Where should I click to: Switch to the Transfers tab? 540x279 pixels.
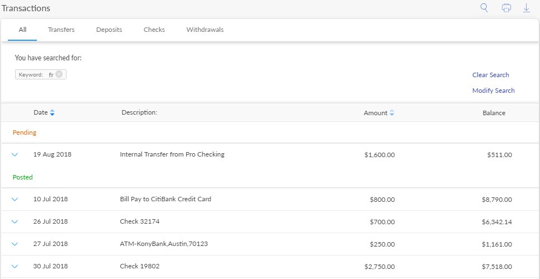click(61, 30)
